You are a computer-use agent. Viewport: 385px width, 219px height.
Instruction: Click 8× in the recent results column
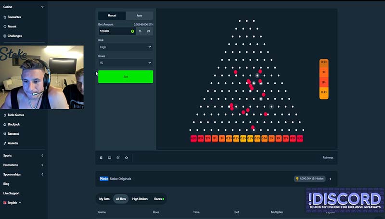324,82
